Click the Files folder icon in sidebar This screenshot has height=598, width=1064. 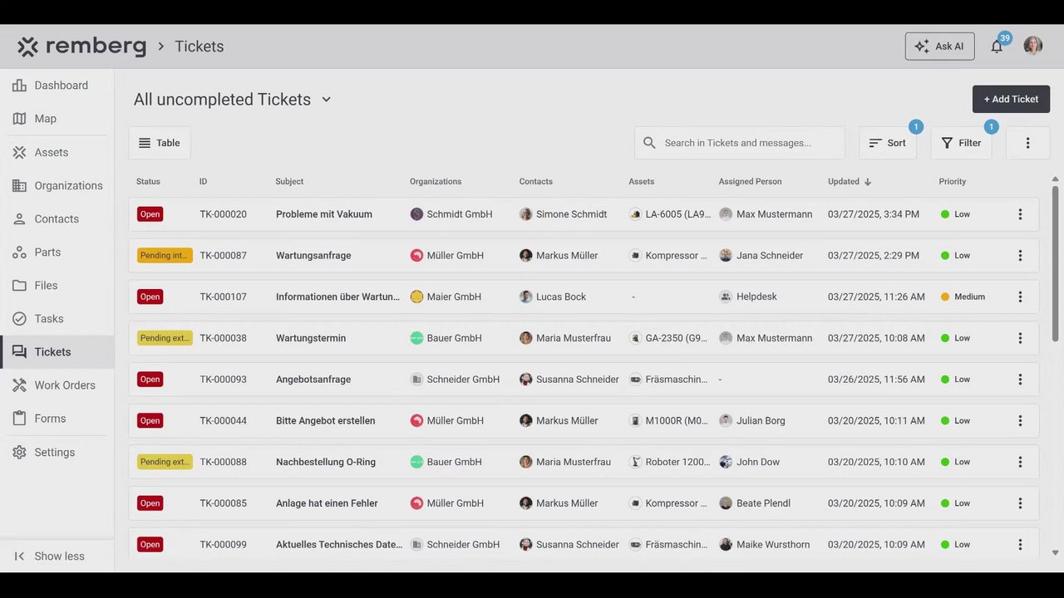19,286
